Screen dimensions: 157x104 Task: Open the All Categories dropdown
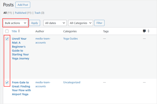pyautogui.click(x=80, y=23)
